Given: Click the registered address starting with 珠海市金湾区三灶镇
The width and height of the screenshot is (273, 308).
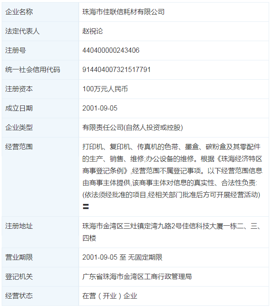Looking at the screenshot, I should [171, 227].
